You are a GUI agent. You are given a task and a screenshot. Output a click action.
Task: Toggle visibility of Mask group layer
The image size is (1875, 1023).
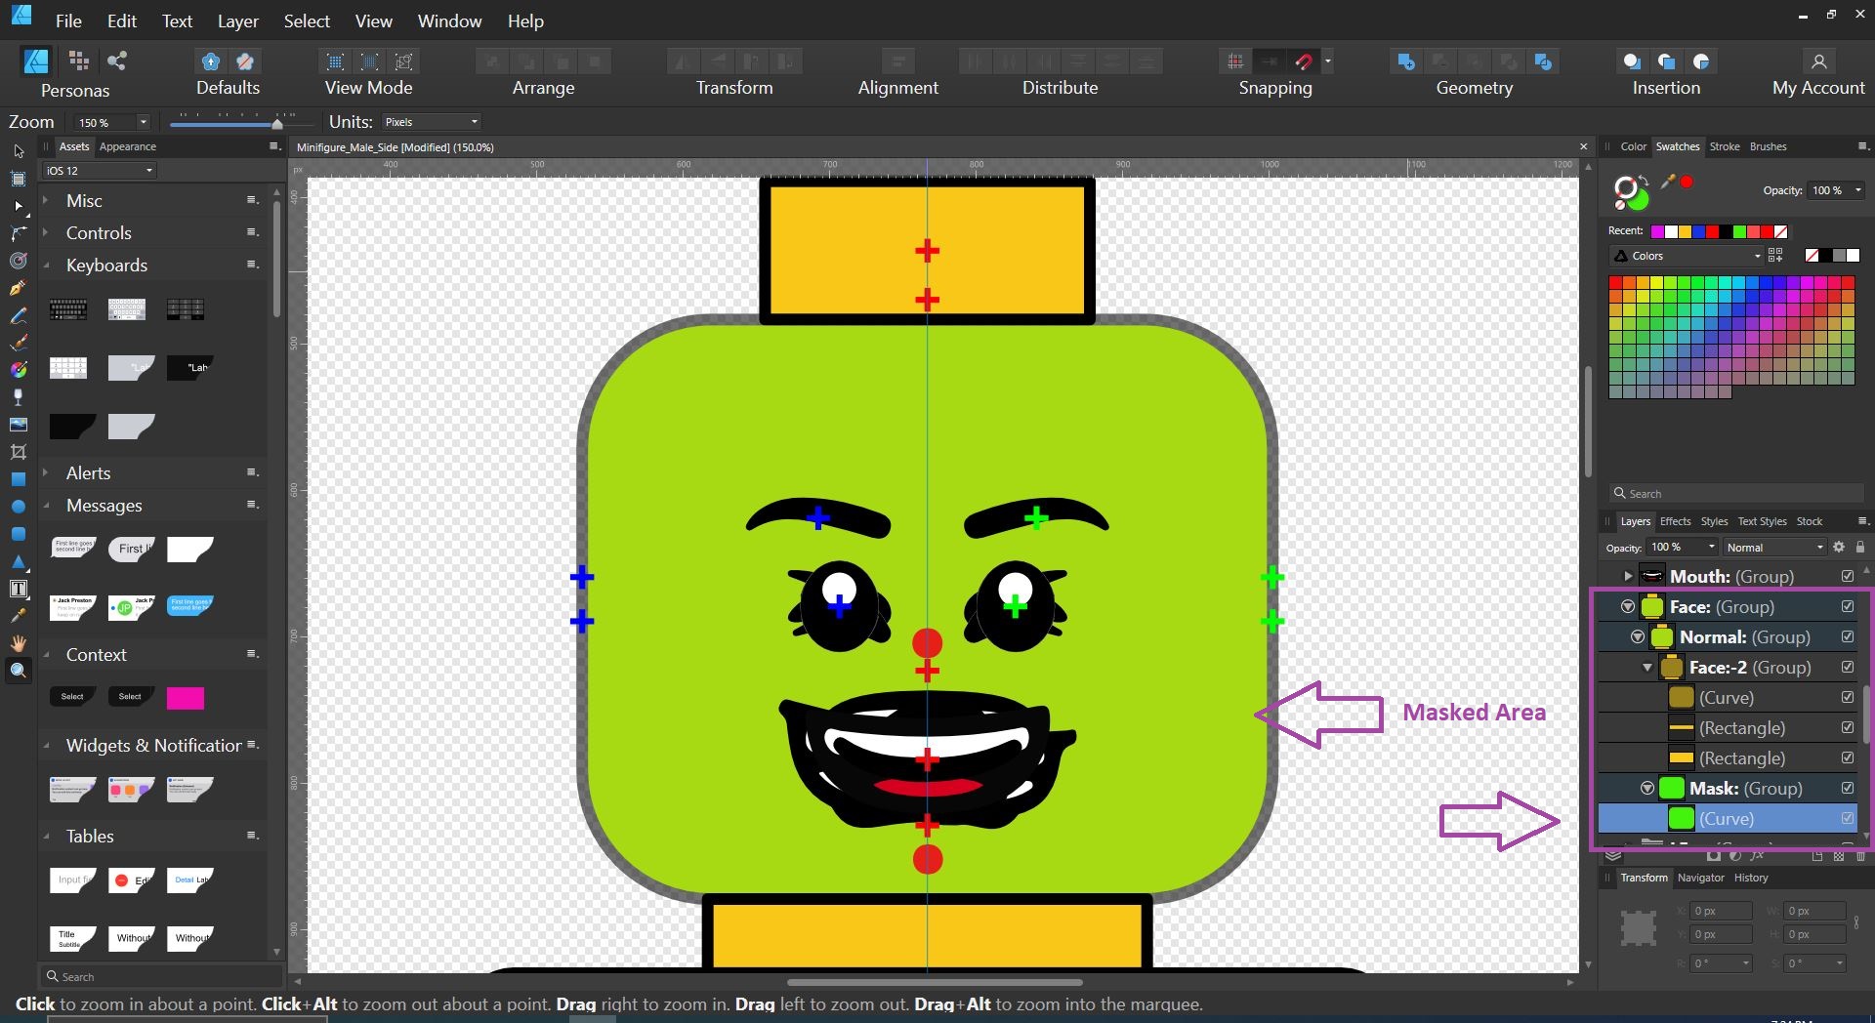1848,788
